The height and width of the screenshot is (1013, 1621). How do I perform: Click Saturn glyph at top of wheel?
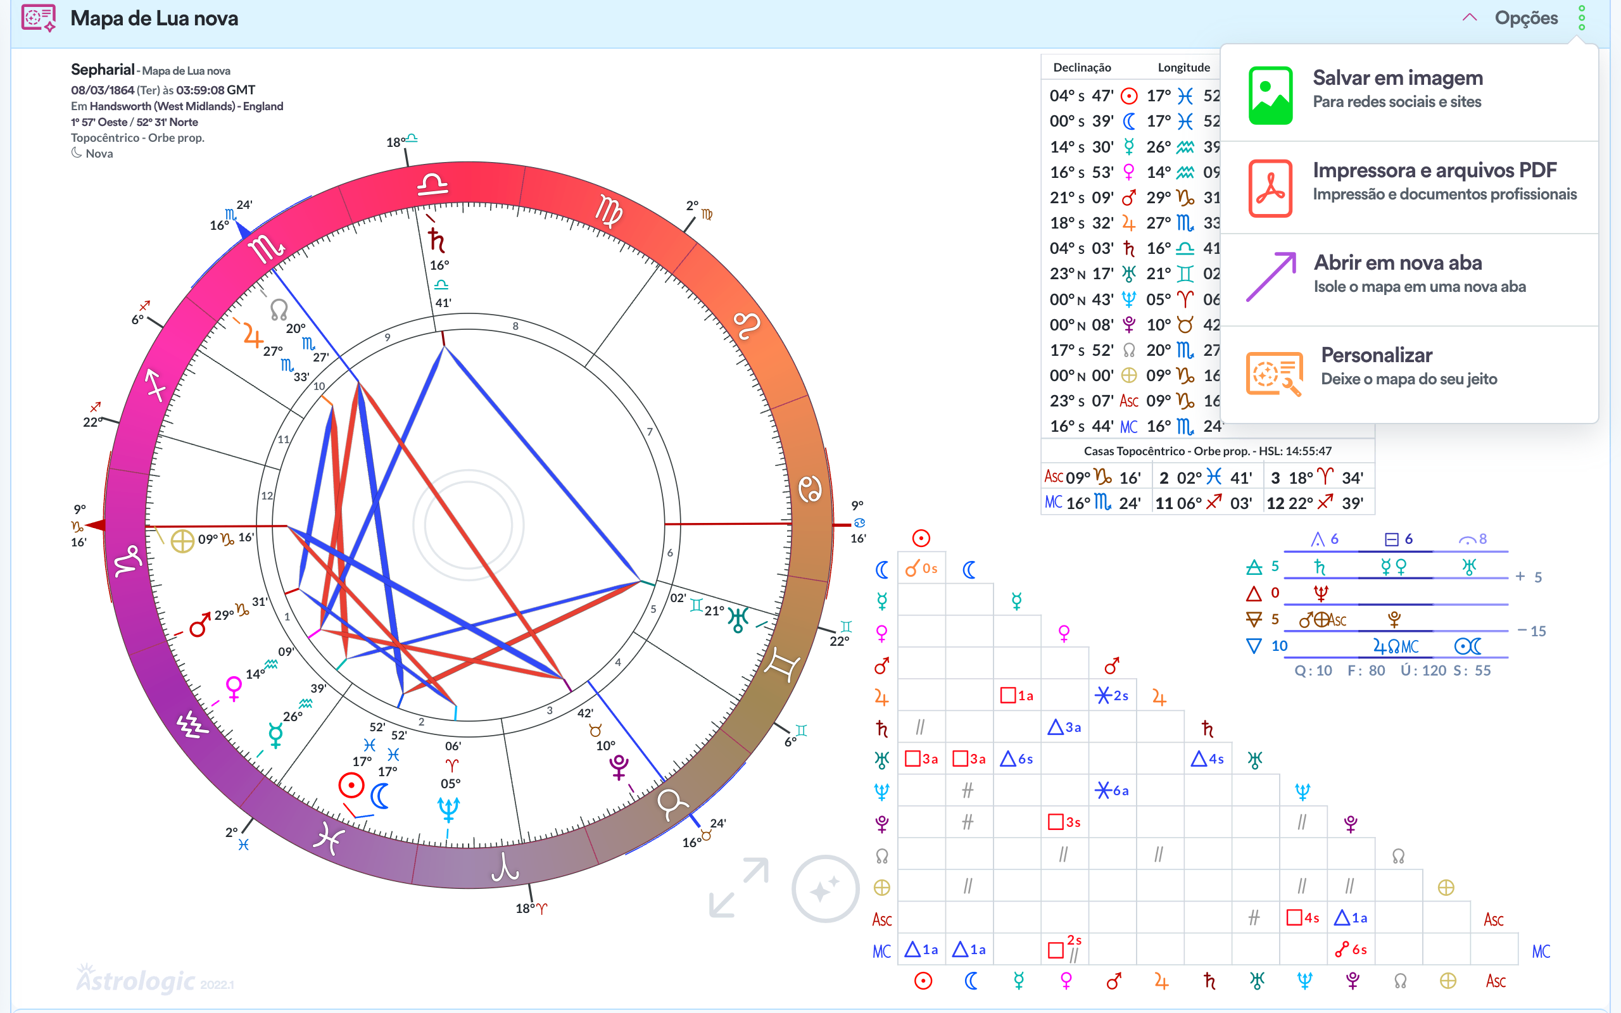point(436,240)
